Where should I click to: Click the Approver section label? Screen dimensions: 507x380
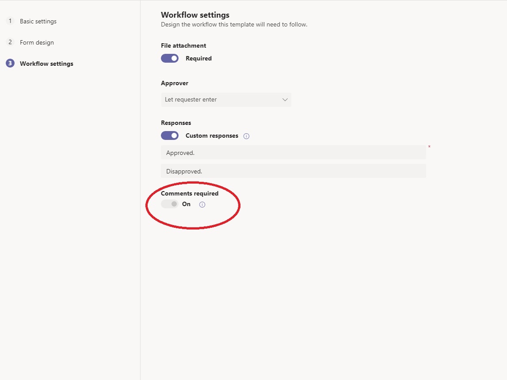175,83
